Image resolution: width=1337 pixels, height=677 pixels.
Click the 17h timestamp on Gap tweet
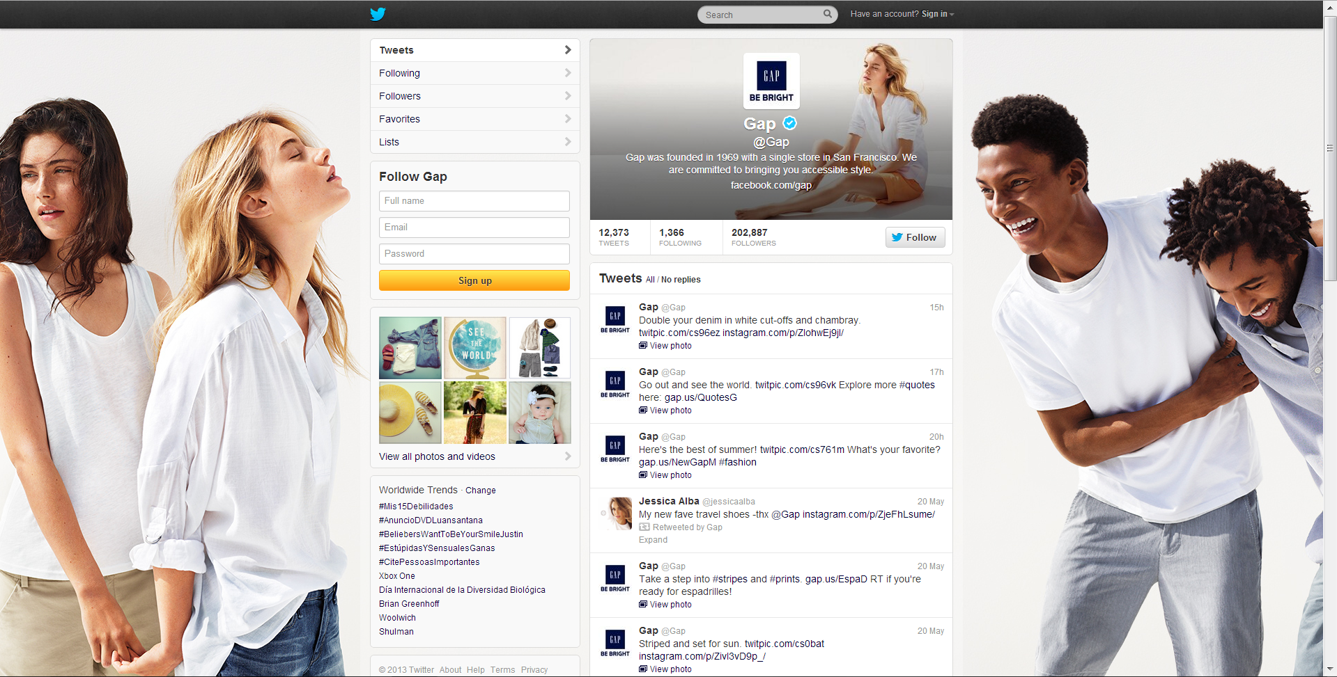(x=936, y=372)
